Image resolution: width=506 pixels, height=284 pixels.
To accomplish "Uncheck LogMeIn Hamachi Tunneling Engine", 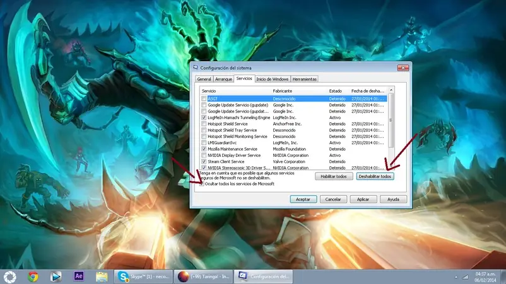I will (204, 118).
